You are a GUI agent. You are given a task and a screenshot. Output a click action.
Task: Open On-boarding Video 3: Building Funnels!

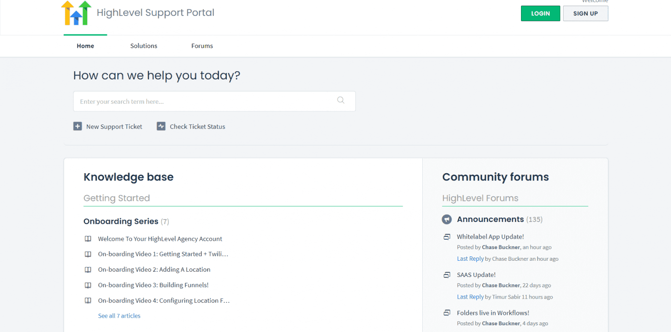pyautogui.click(x=153, y=285)
